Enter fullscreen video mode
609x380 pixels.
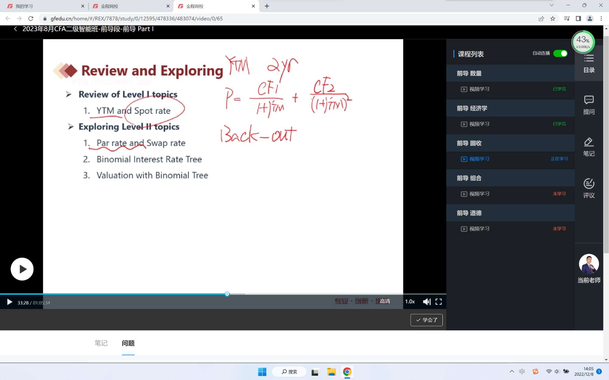[438, 302]
